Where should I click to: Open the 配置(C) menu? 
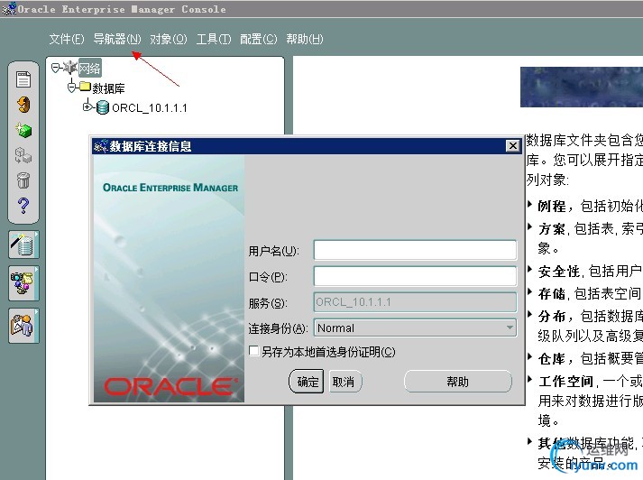pyautogui.click(x=258, y=39)
